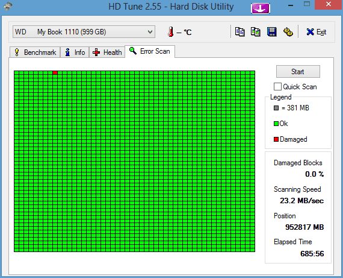The width and height of the screenshot is (343, 278).
Task: Copy info to clipboard icon
Action: (239, 32)
